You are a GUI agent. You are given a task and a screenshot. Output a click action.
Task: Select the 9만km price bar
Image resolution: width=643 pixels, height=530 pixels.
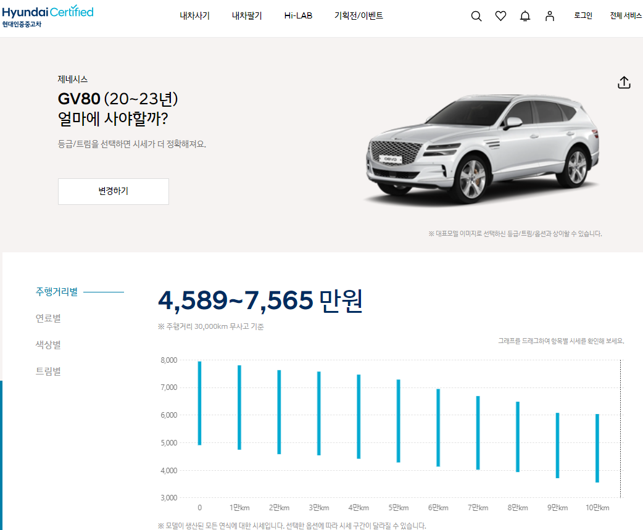[x=558, y=445]
